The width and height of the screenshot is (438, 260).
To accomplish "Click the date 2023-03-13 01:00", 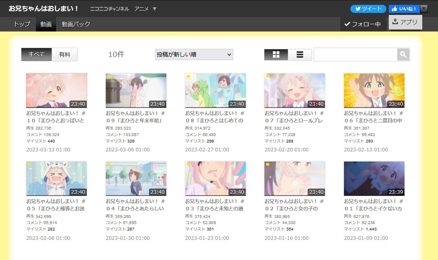I will tap(48, 150).
